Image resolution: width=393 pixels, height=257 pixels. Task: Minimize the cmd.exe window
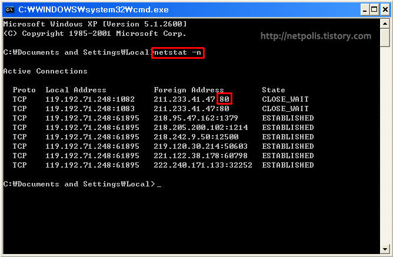[365, 10]
